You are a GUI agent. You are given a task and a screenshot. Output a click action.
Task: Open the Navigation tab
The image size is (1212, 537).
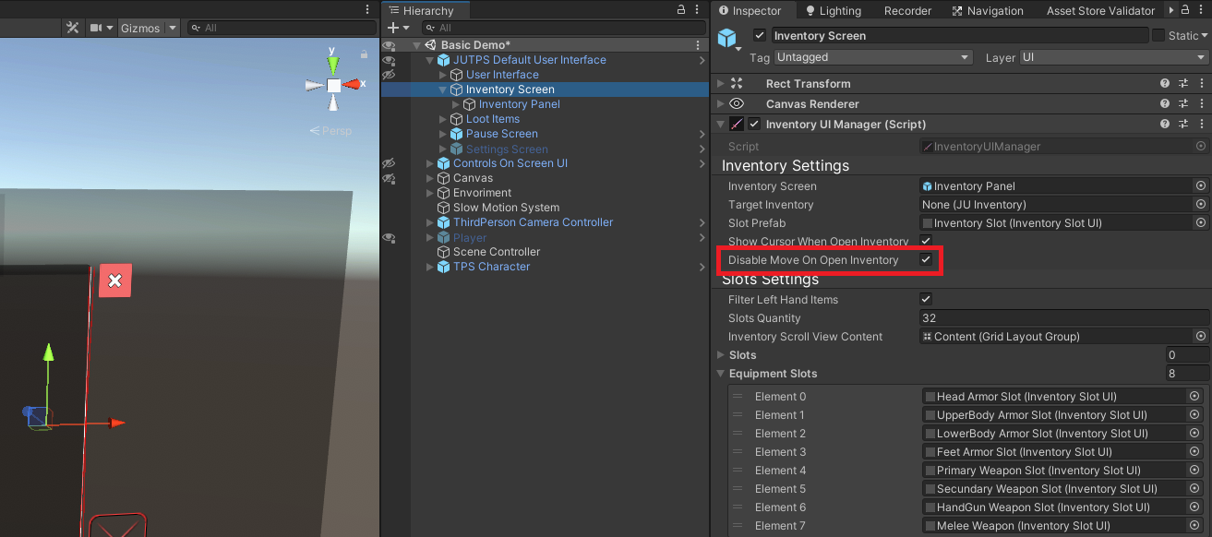pos(987,11)
